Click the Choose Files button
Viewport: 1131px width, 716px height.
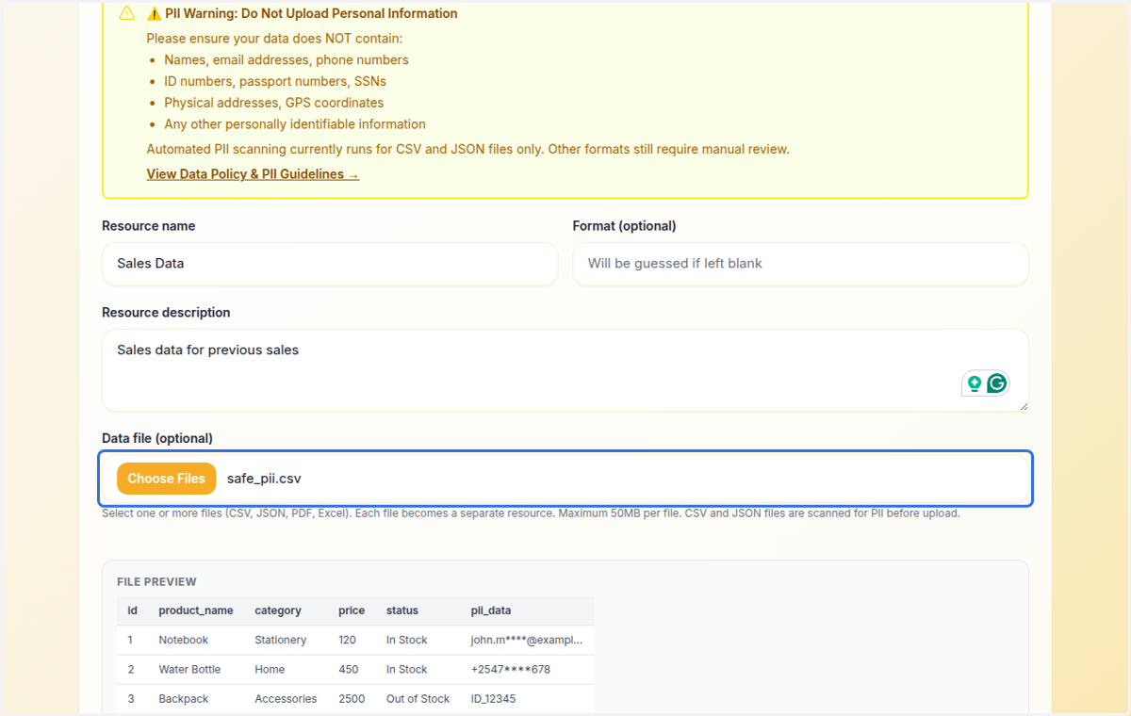coord(167,479)
